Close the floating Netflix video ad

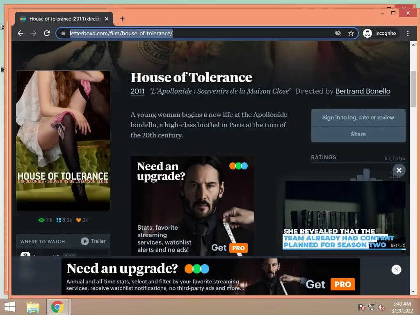tap(399, 170)
